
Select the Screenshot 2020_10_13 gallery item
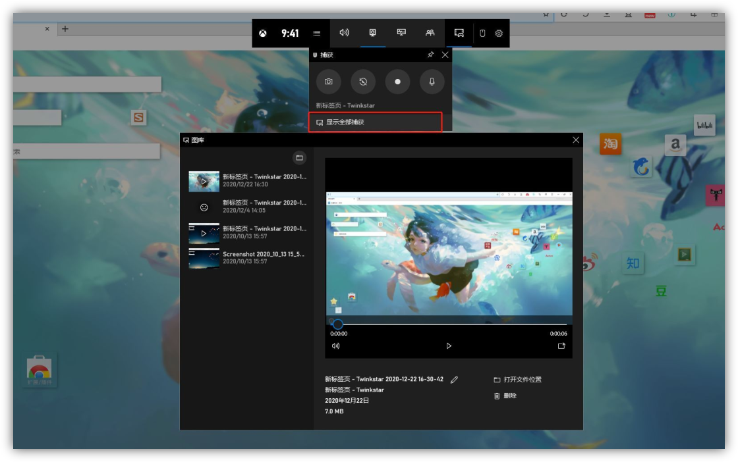pyautogui.click(x=247, y=257)
